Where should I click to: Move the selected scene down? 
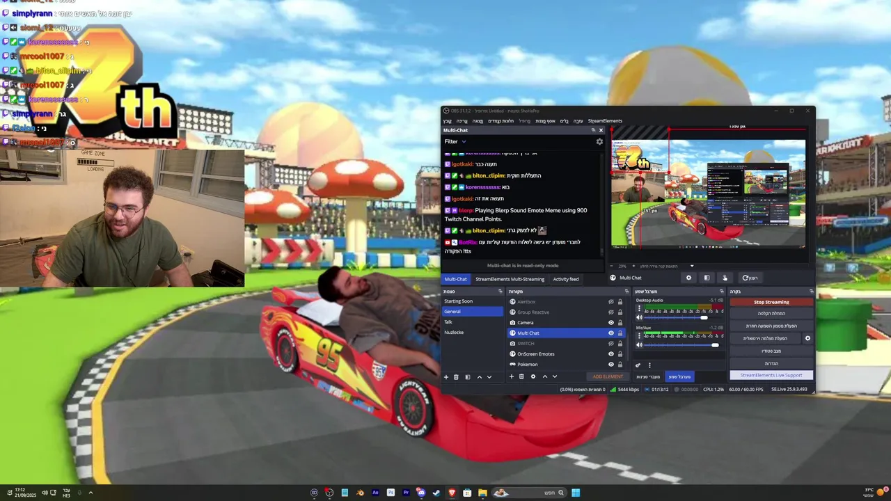pos(489,377)
